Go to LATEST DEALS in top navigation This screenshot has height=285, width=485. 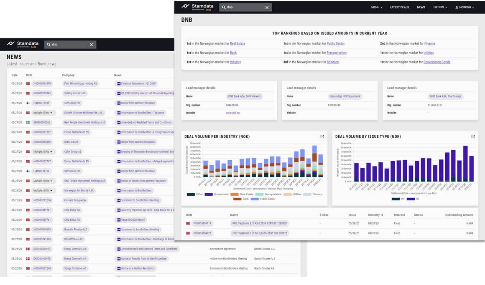point(399,8)
